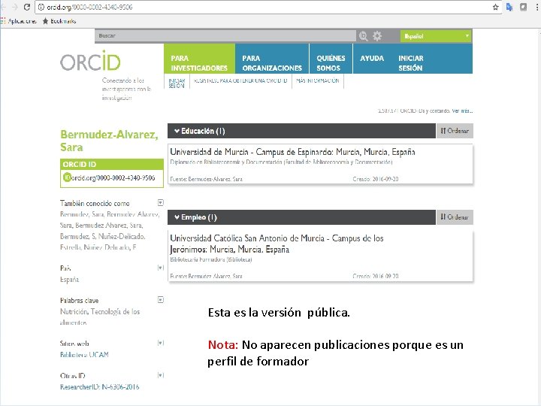Click into the Buscar search field
The width and height of the screenshot is (541, 406).
point(225,36)
